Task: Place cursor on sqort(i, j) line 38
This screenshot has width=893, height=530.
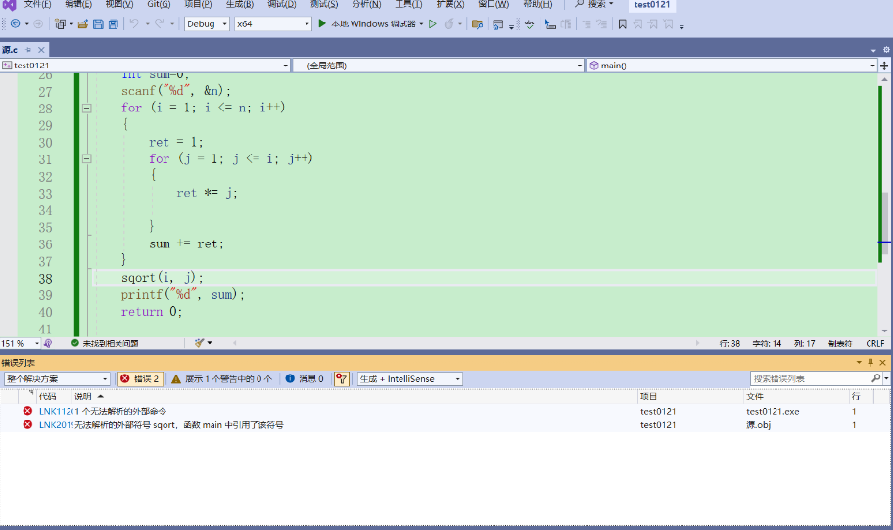Action: [162, 278]
